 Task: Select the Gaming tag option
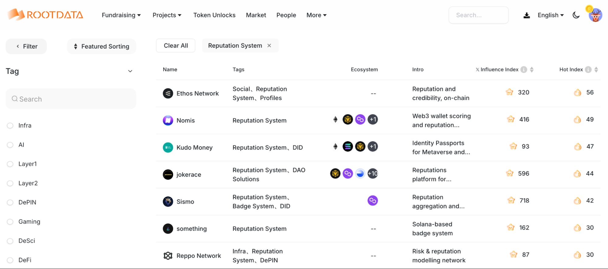pos(10,222)
